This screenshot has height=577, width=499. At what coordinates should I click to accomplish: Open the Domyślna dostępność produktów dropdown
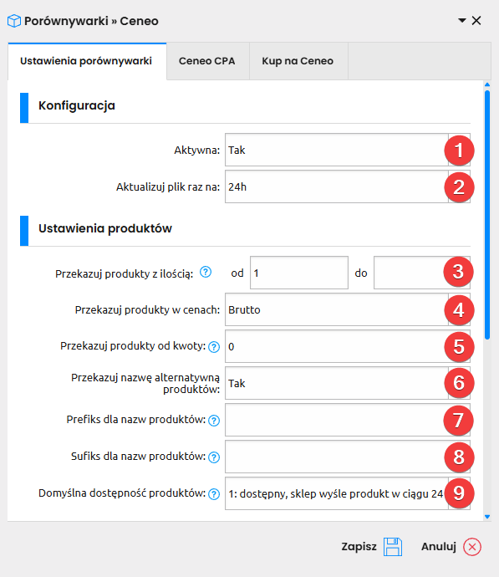(348, 493)
